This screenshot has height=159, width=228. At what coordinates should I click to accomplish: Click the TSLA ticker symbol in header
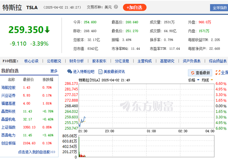[x=32, y=8]
